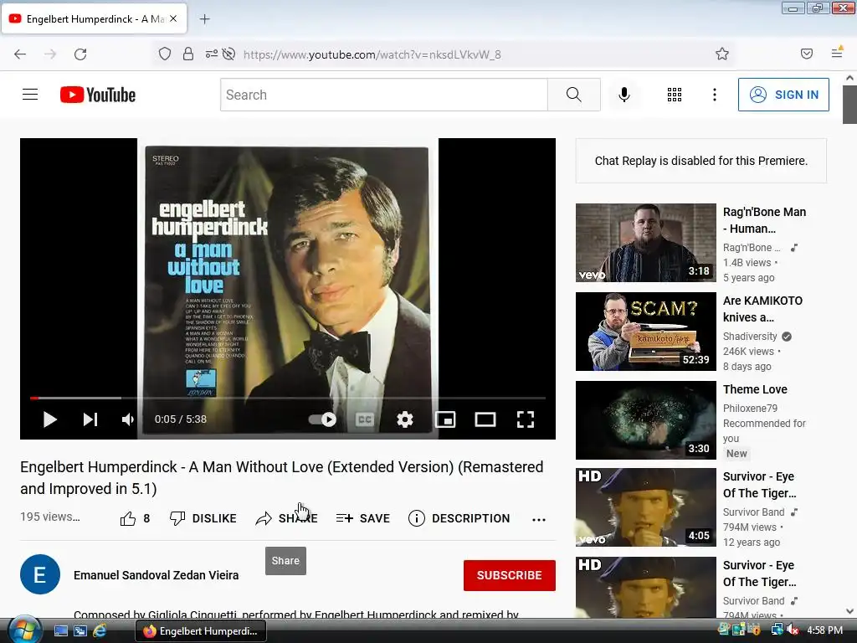Open Are KAMIKOTO knives title link
This screenshot has height=643, width=857.
click(762, 308)
